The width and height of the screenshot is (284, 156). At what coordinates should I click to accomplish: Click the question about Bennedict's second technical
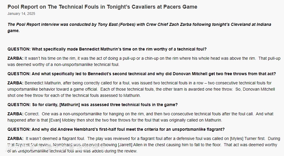(142, 74)
